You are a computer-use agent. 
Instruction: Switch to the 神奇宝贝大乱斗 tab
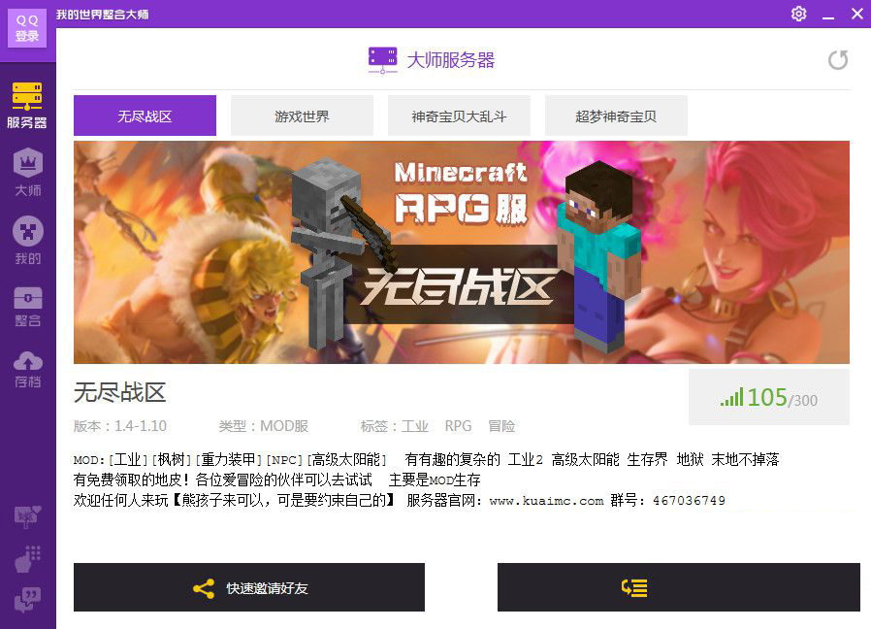(459, 116)
